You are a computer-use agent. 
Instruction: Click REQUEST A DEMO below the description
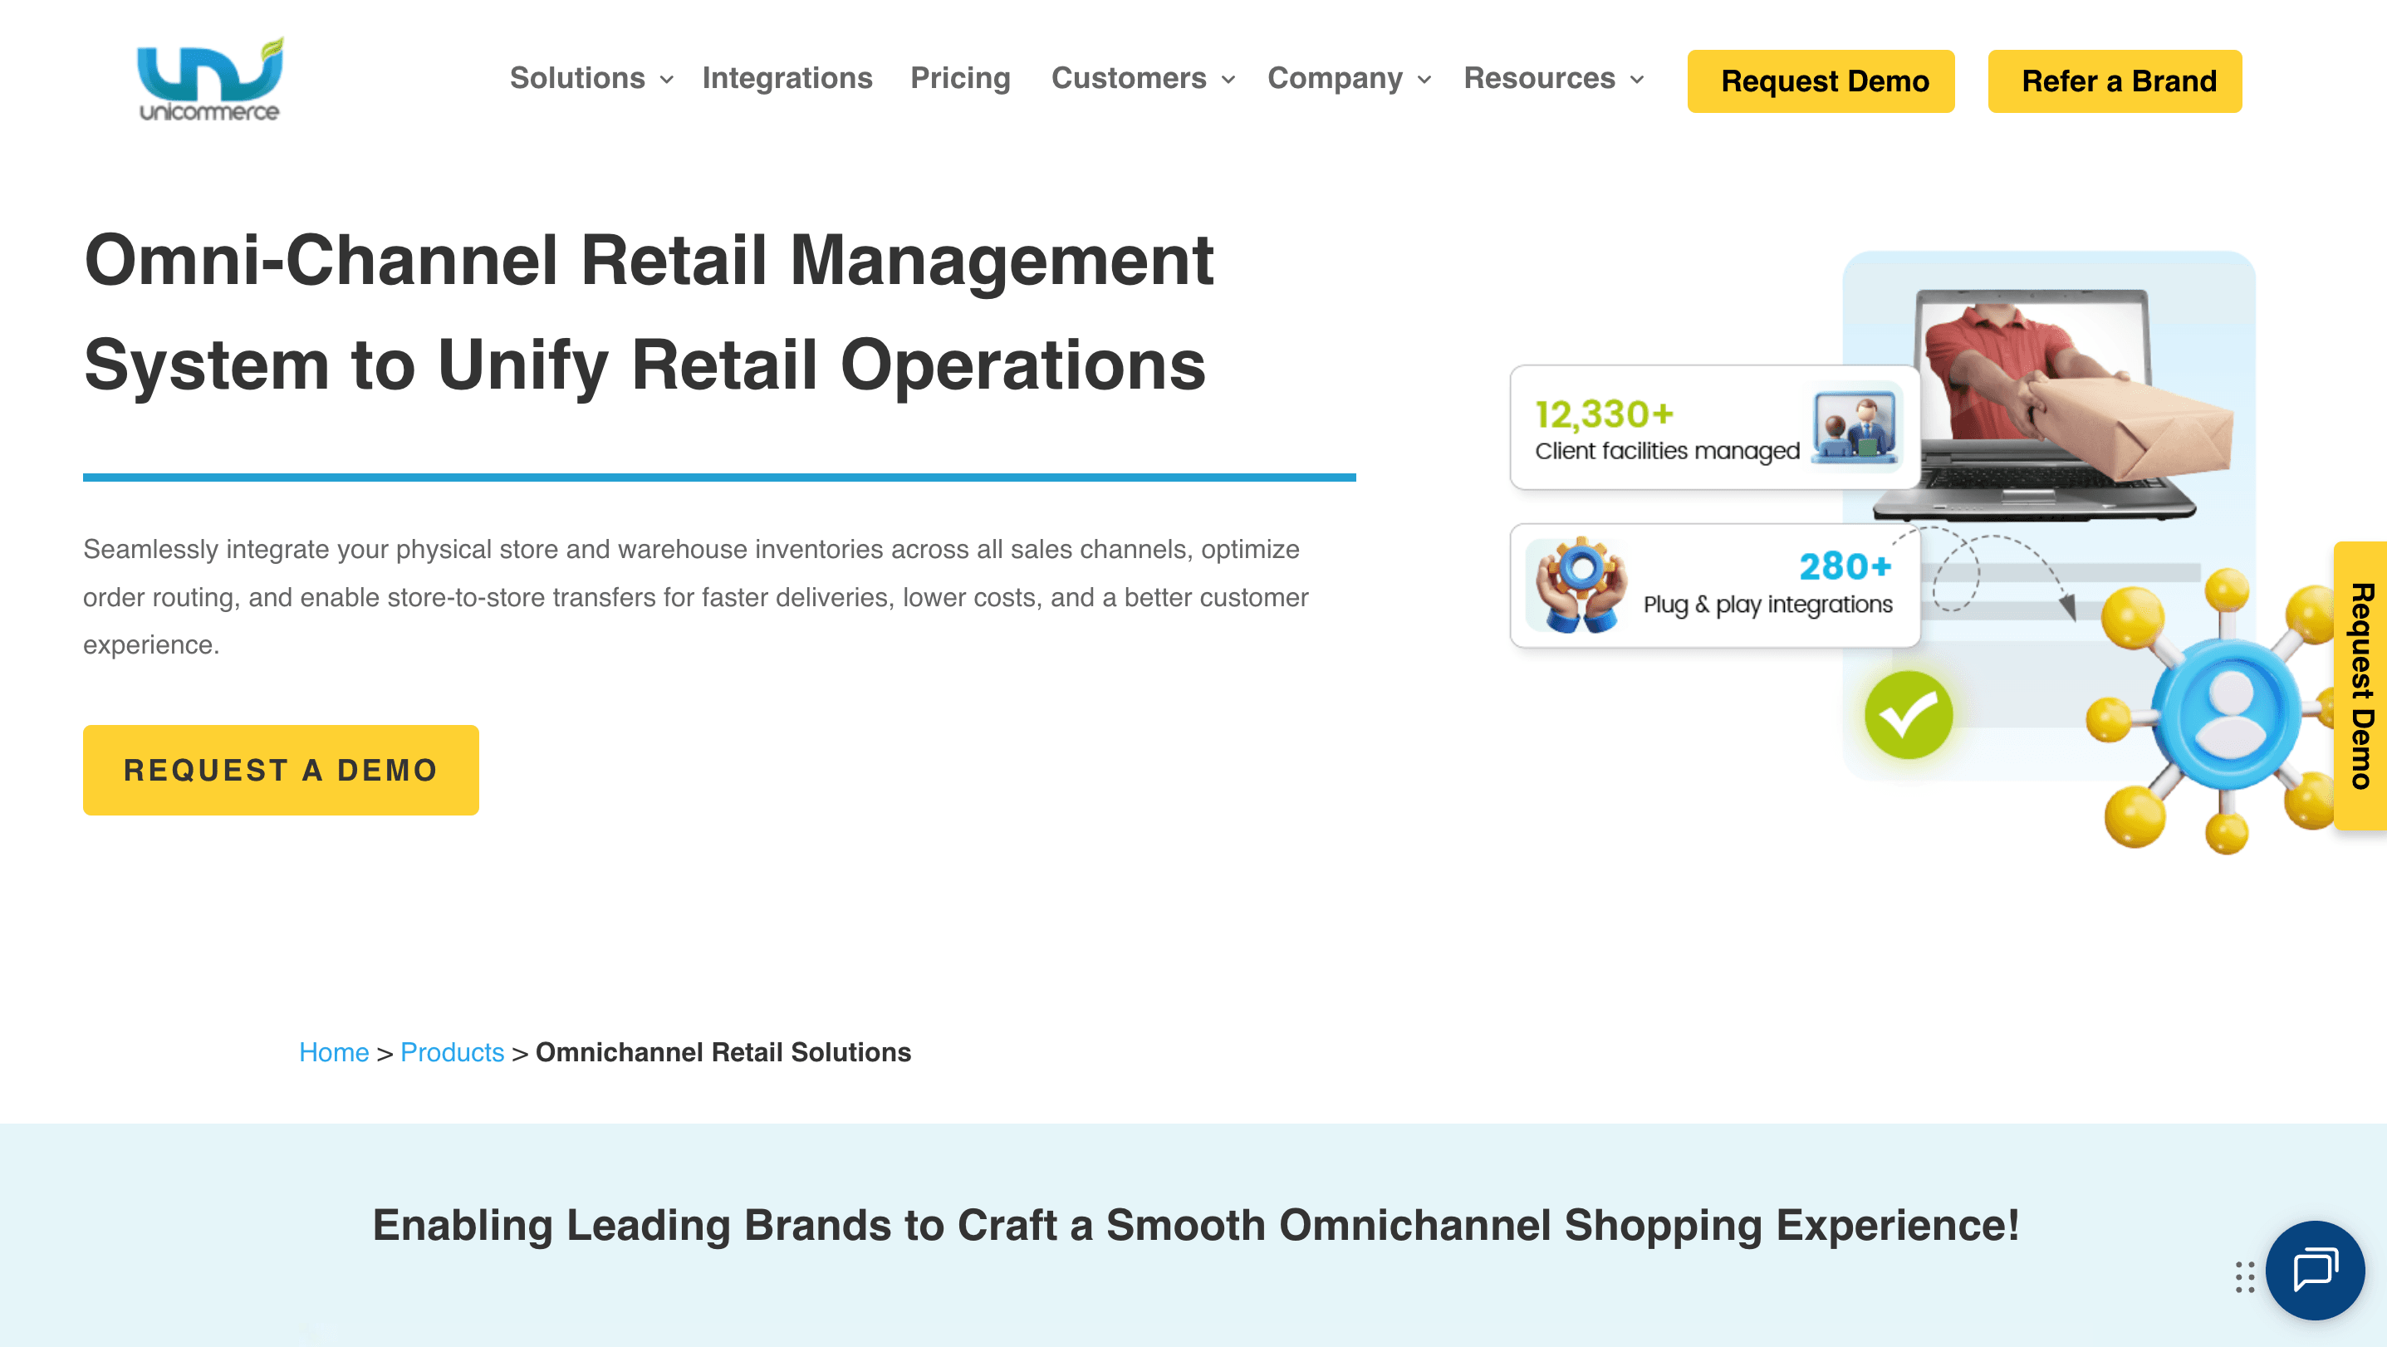(280, 769)
